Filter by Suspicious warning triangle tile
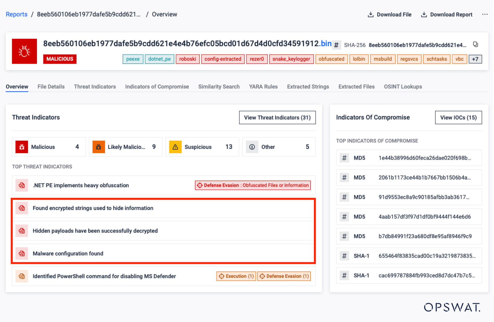This screenshot has height=322, width=494. pyautogui.click(x=202, y=147)
